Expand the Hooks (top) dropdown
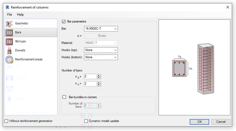This screenshot has height=131, width=236. 101,50
